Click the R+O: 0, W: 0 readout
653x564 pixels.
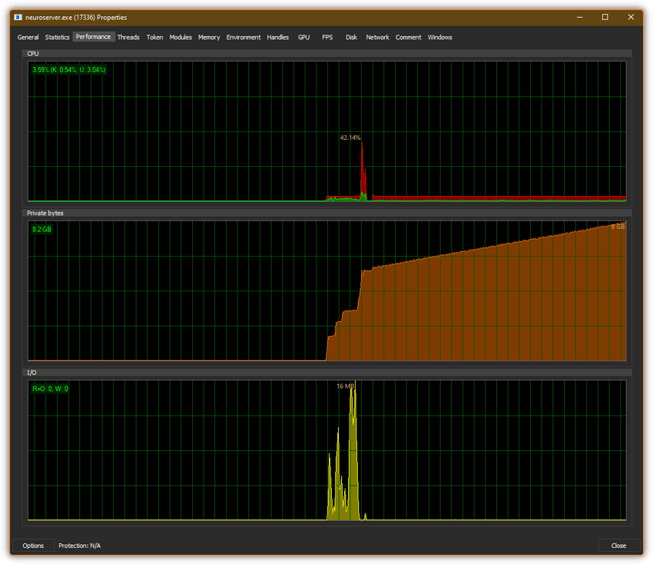click(x=51, y=389)
